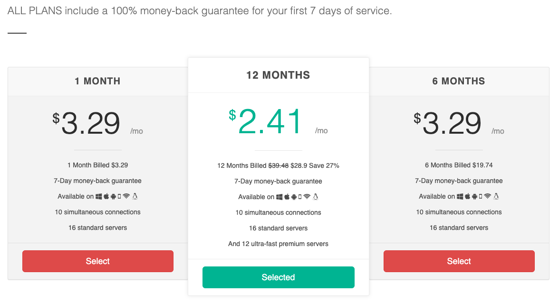
Task: Click Apple icon in 12 Months plan
Action: coord(287,197)
